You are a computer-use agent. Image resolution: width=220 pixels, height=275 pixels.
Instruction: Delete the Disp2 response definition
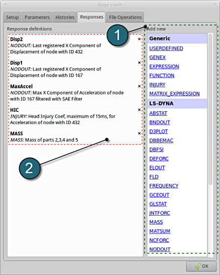(x=139, y=39)
